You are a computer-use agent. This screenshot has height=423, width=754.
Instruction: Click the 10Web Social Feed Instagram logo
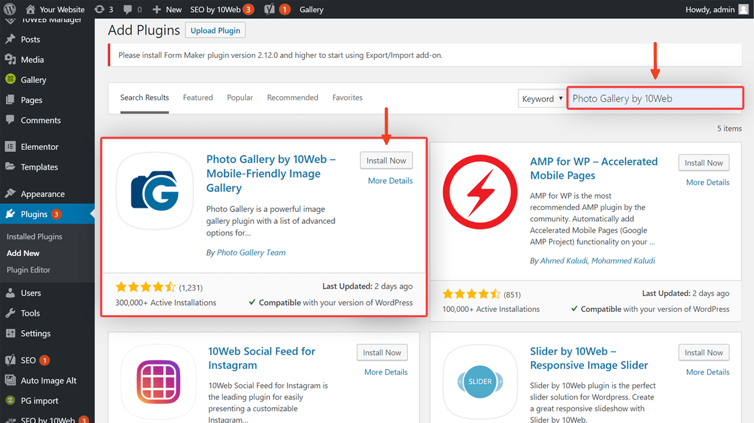[159, 382]
